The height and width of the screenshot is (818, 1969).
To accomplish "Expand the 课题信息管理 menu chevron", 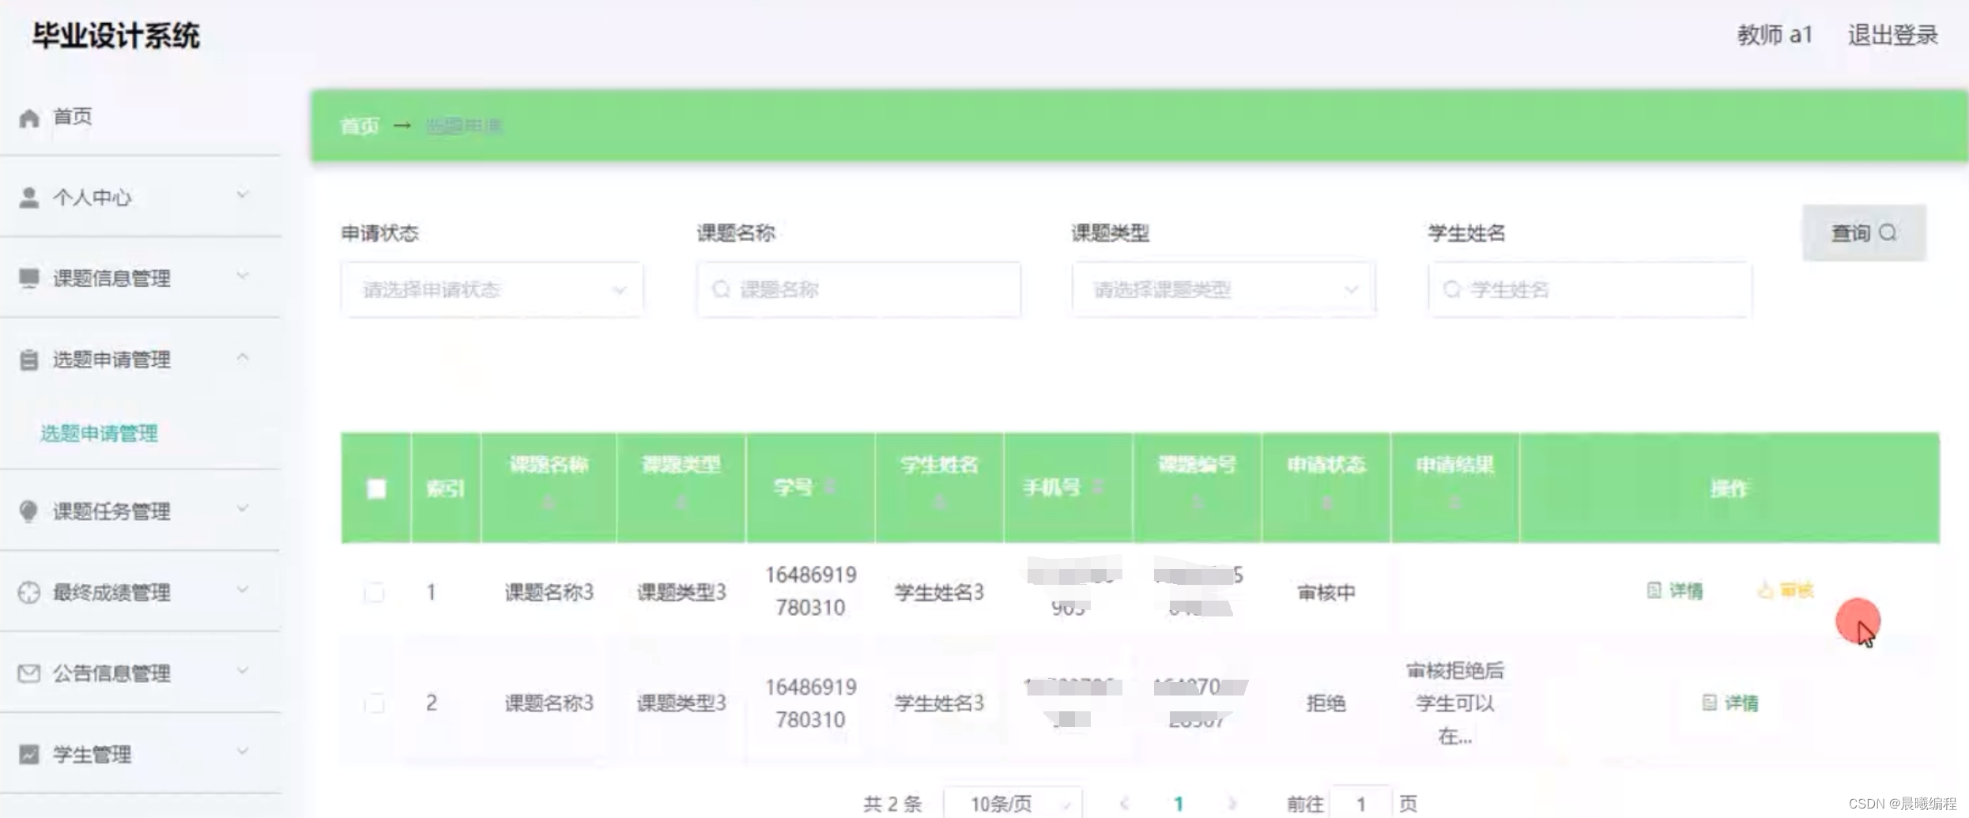I will point(243,275).
